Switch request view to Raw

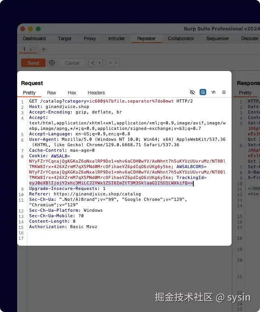point(51,93)
